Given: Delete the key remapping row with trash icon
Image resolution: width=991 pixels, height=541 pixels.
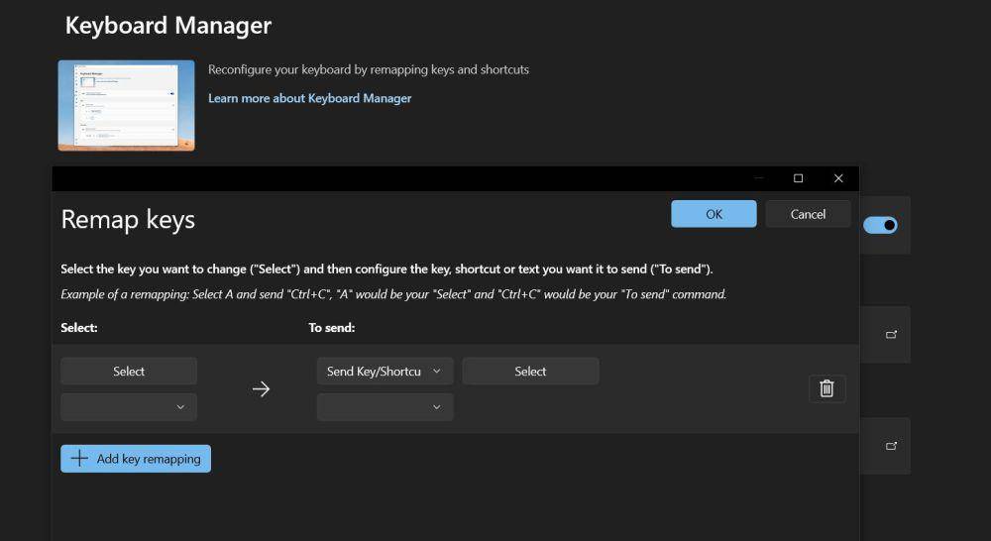Looking at the screenshot, I should (x=826, y=388).
